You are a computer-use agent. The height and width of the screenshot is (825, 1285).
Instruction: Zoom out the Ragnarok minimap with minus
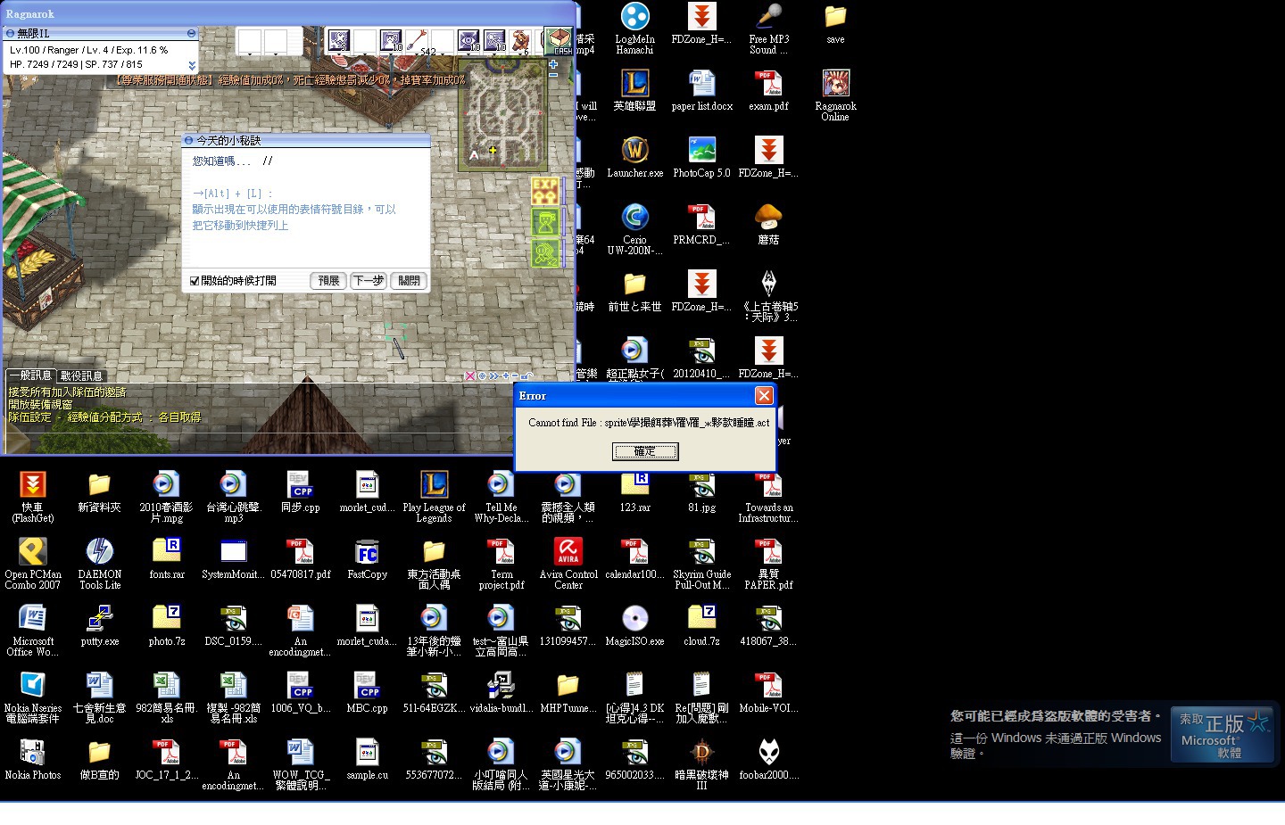coord(553,76)
